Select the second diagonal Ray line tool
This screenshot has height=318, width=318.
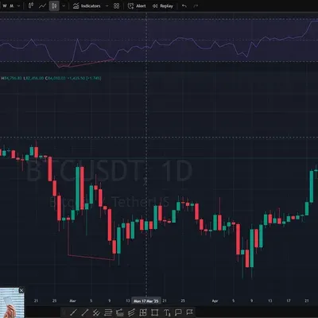[85, 312]
